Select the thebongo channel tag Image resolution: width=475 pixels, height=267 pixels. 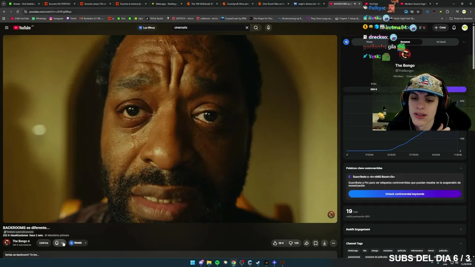tap(353, 251)
